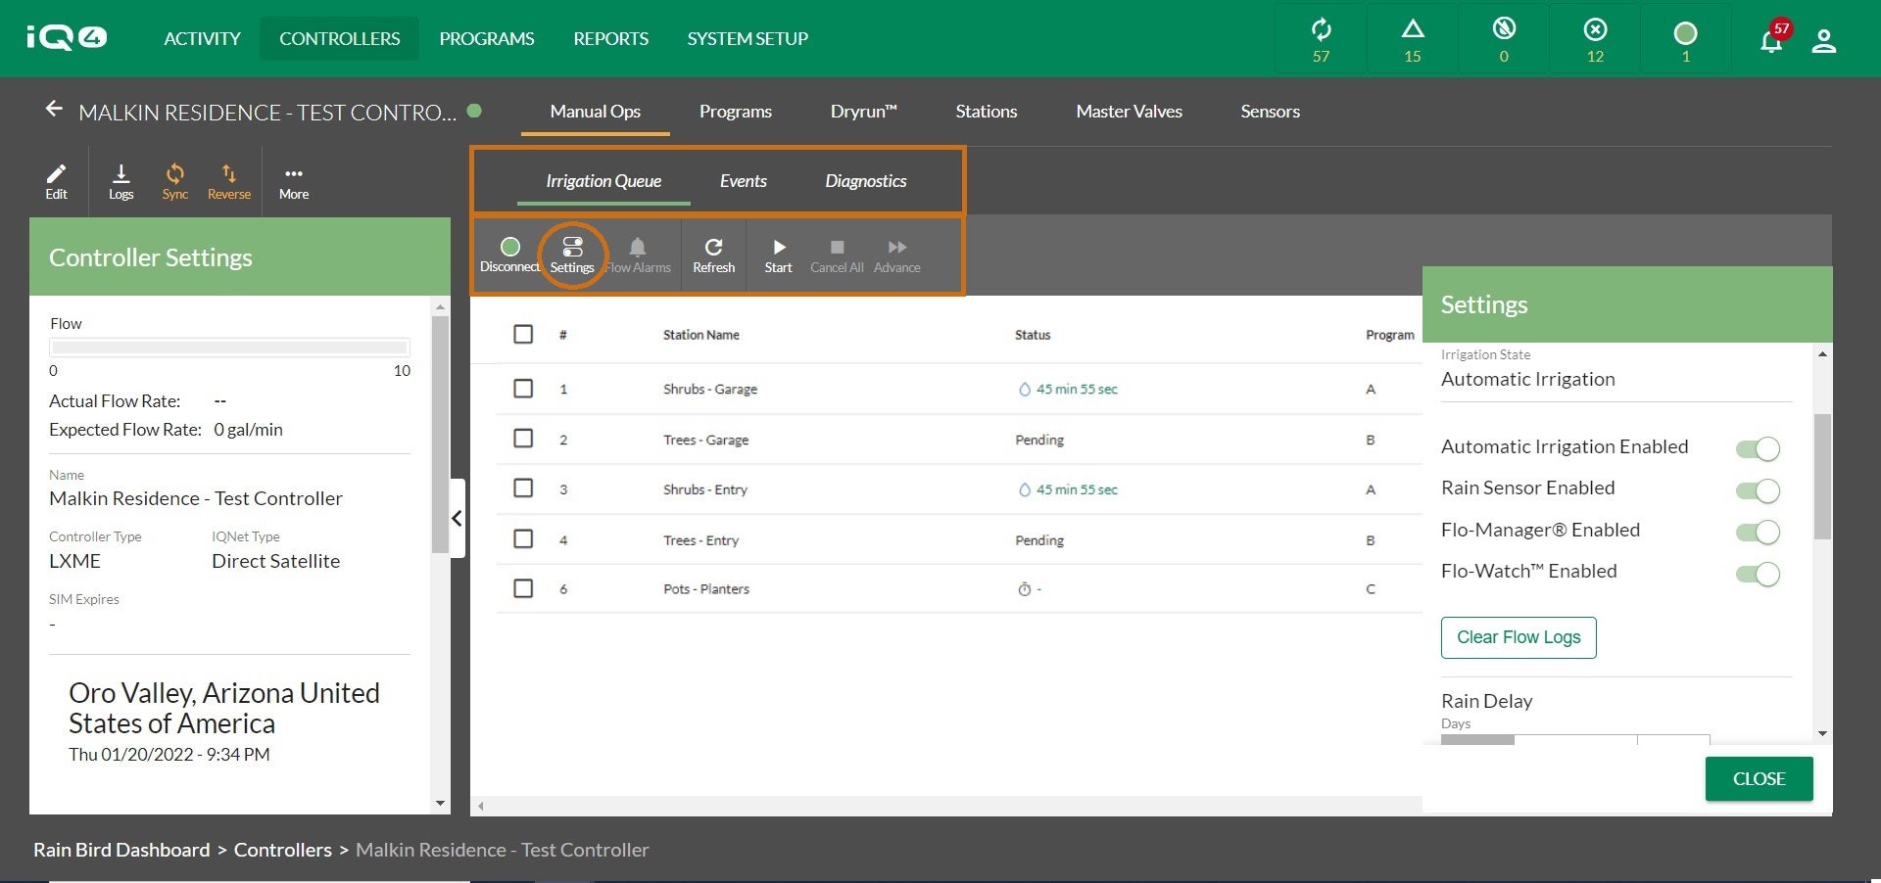Advance to the next station
The height and width of the screenshot is (883, 1881).
pyautogui.click(x=896, y=255)
